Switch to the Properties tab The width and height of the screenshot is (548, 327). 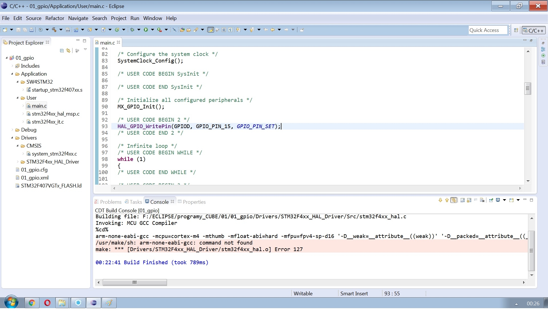(192, 202)
